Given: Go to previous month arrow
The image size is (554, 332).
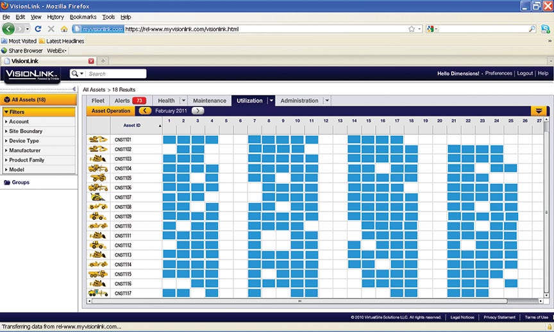Looking at the screenshot, I should (145, 110).
